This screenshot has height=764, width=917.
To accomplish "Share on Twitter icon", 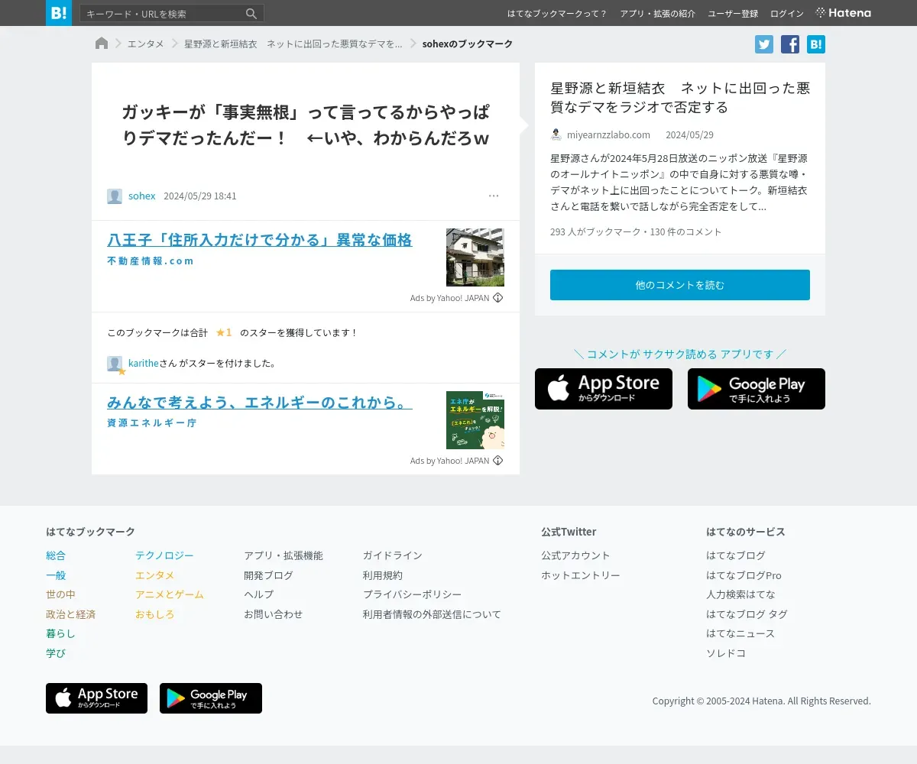I will point(764,44).
